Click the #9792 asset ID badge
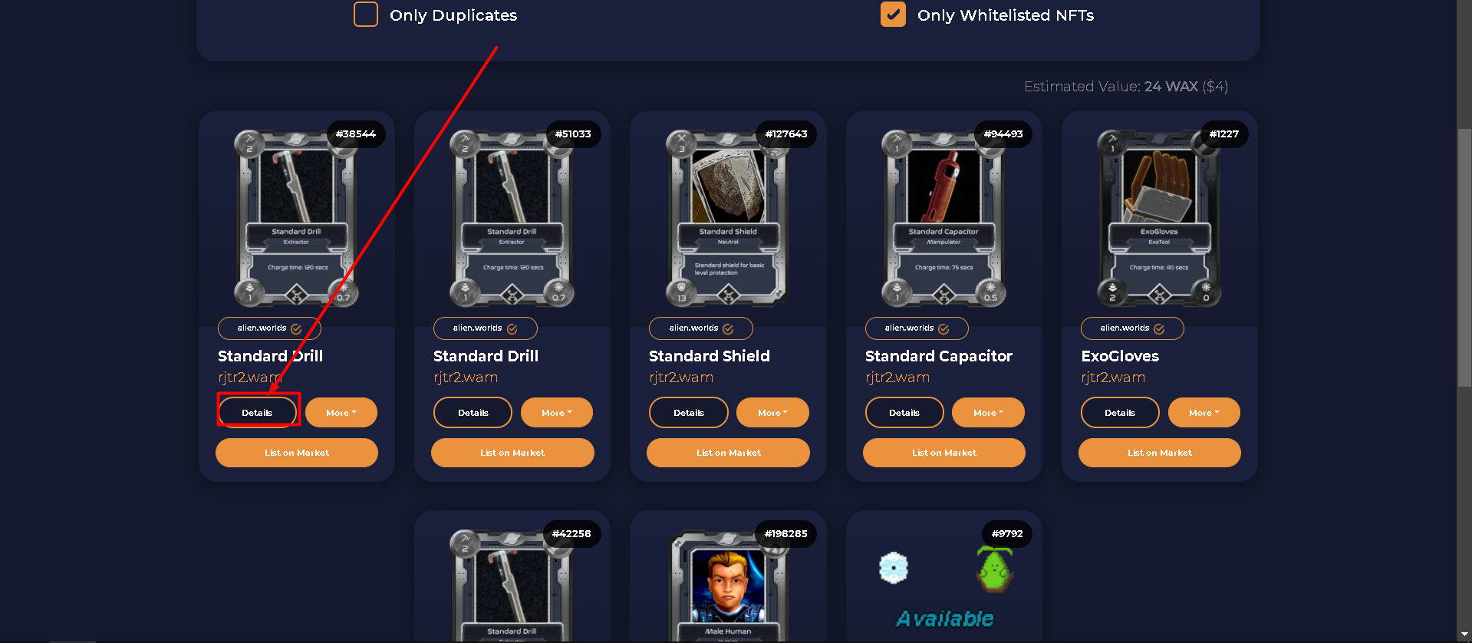Image resolution: width=1472 pixels, height=643 pixels. (x=1007, y=533)
